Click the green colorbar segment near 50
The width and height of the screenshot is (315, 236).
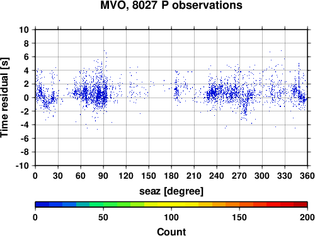pyautogui.click(x=103, y=205)
